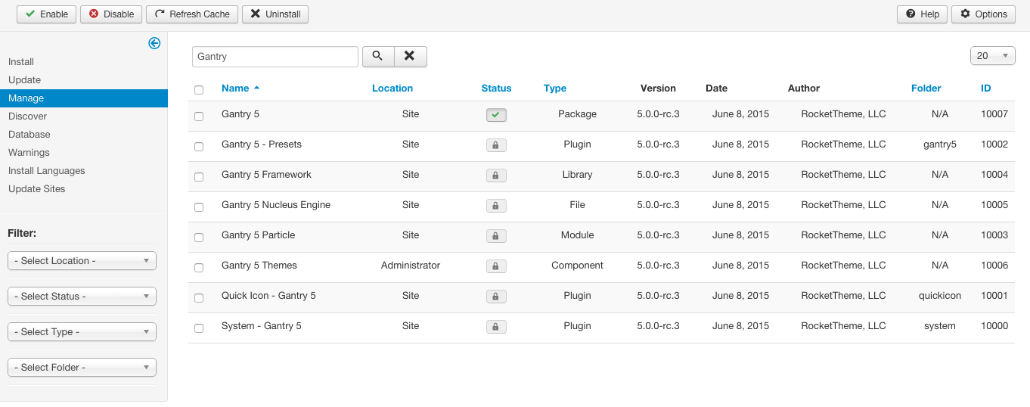Image resolution: width=1030 pixels, height=407 pixels.
Task: Open Install Languages in the sidebar
Action: tap(47, 171)
